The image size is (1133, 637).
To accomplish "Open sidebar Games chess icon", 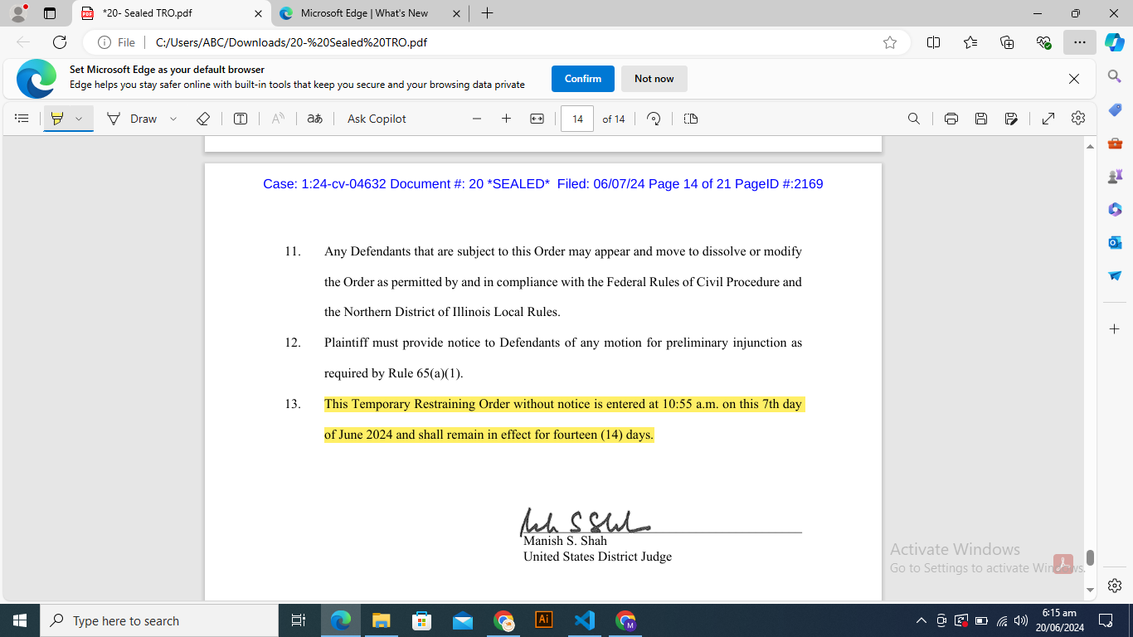I will point(1115,177).
